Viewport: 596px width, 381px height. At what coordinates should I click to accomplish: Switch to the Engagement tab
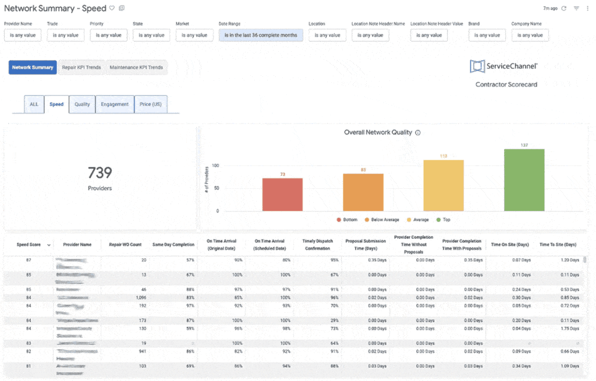coord(114,104)
